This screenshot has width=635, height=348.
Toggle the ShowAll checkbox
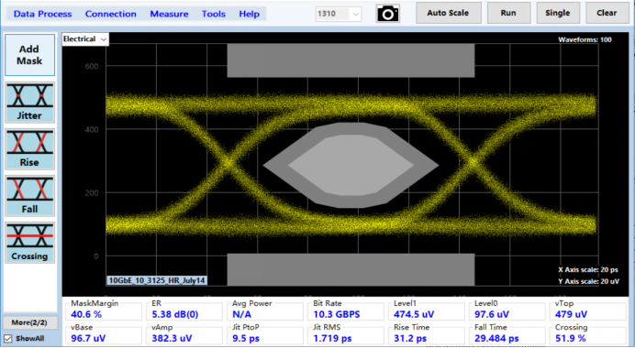point(7,338)
